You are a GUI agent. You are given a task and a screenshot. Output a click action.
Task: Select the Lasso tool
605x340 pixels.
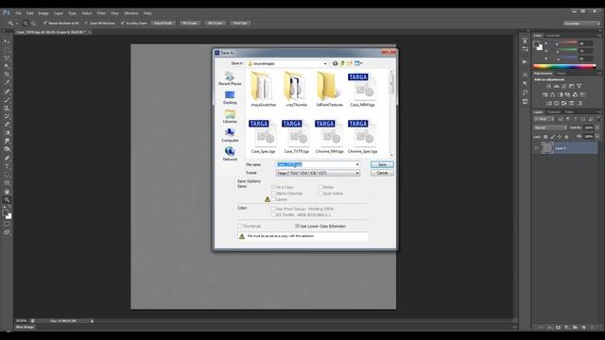click(x=7, y=58)
